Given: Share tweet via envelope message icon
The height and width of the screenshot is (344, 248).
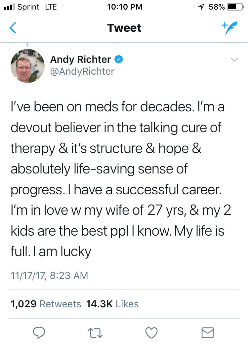Looking at the screenshot, I should pyautogui.click(x=208, y=332).
